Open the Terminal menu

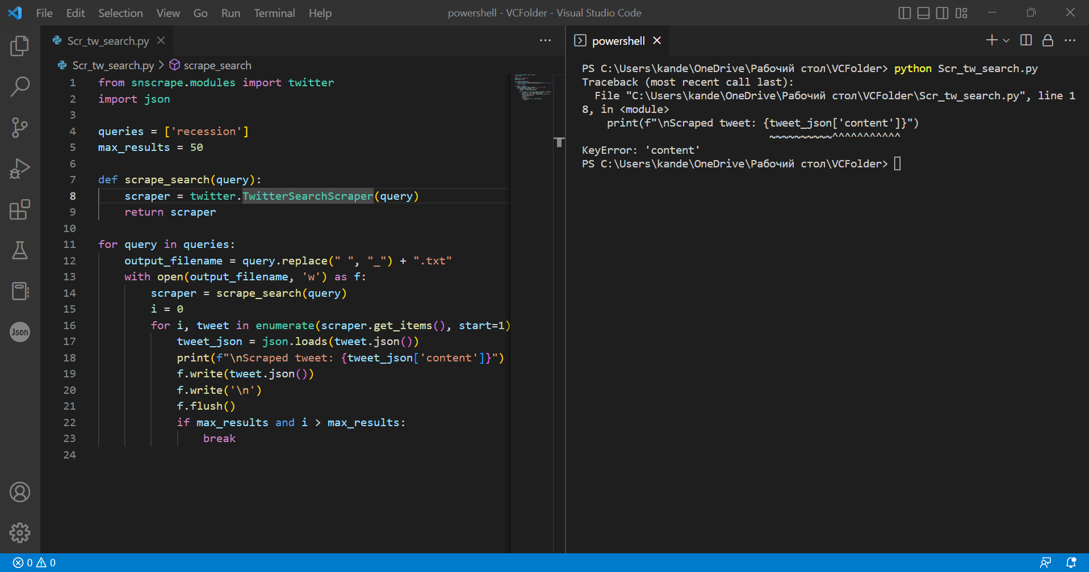(274, 12)
